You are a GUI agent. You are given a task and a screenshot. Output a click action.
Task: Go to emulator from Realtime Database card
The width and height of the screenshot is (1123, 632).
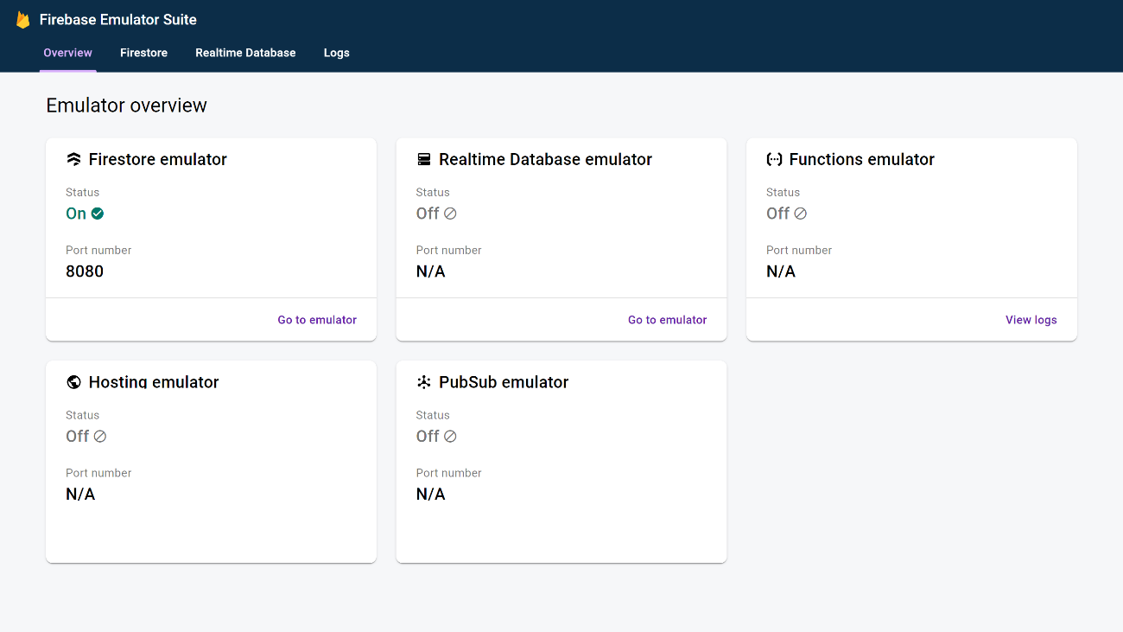pos(668,320)
